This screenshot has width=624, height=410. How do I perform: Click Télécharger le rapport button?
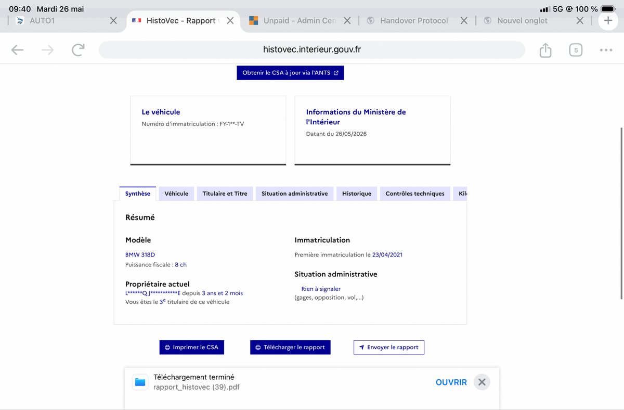pos(290,347)
